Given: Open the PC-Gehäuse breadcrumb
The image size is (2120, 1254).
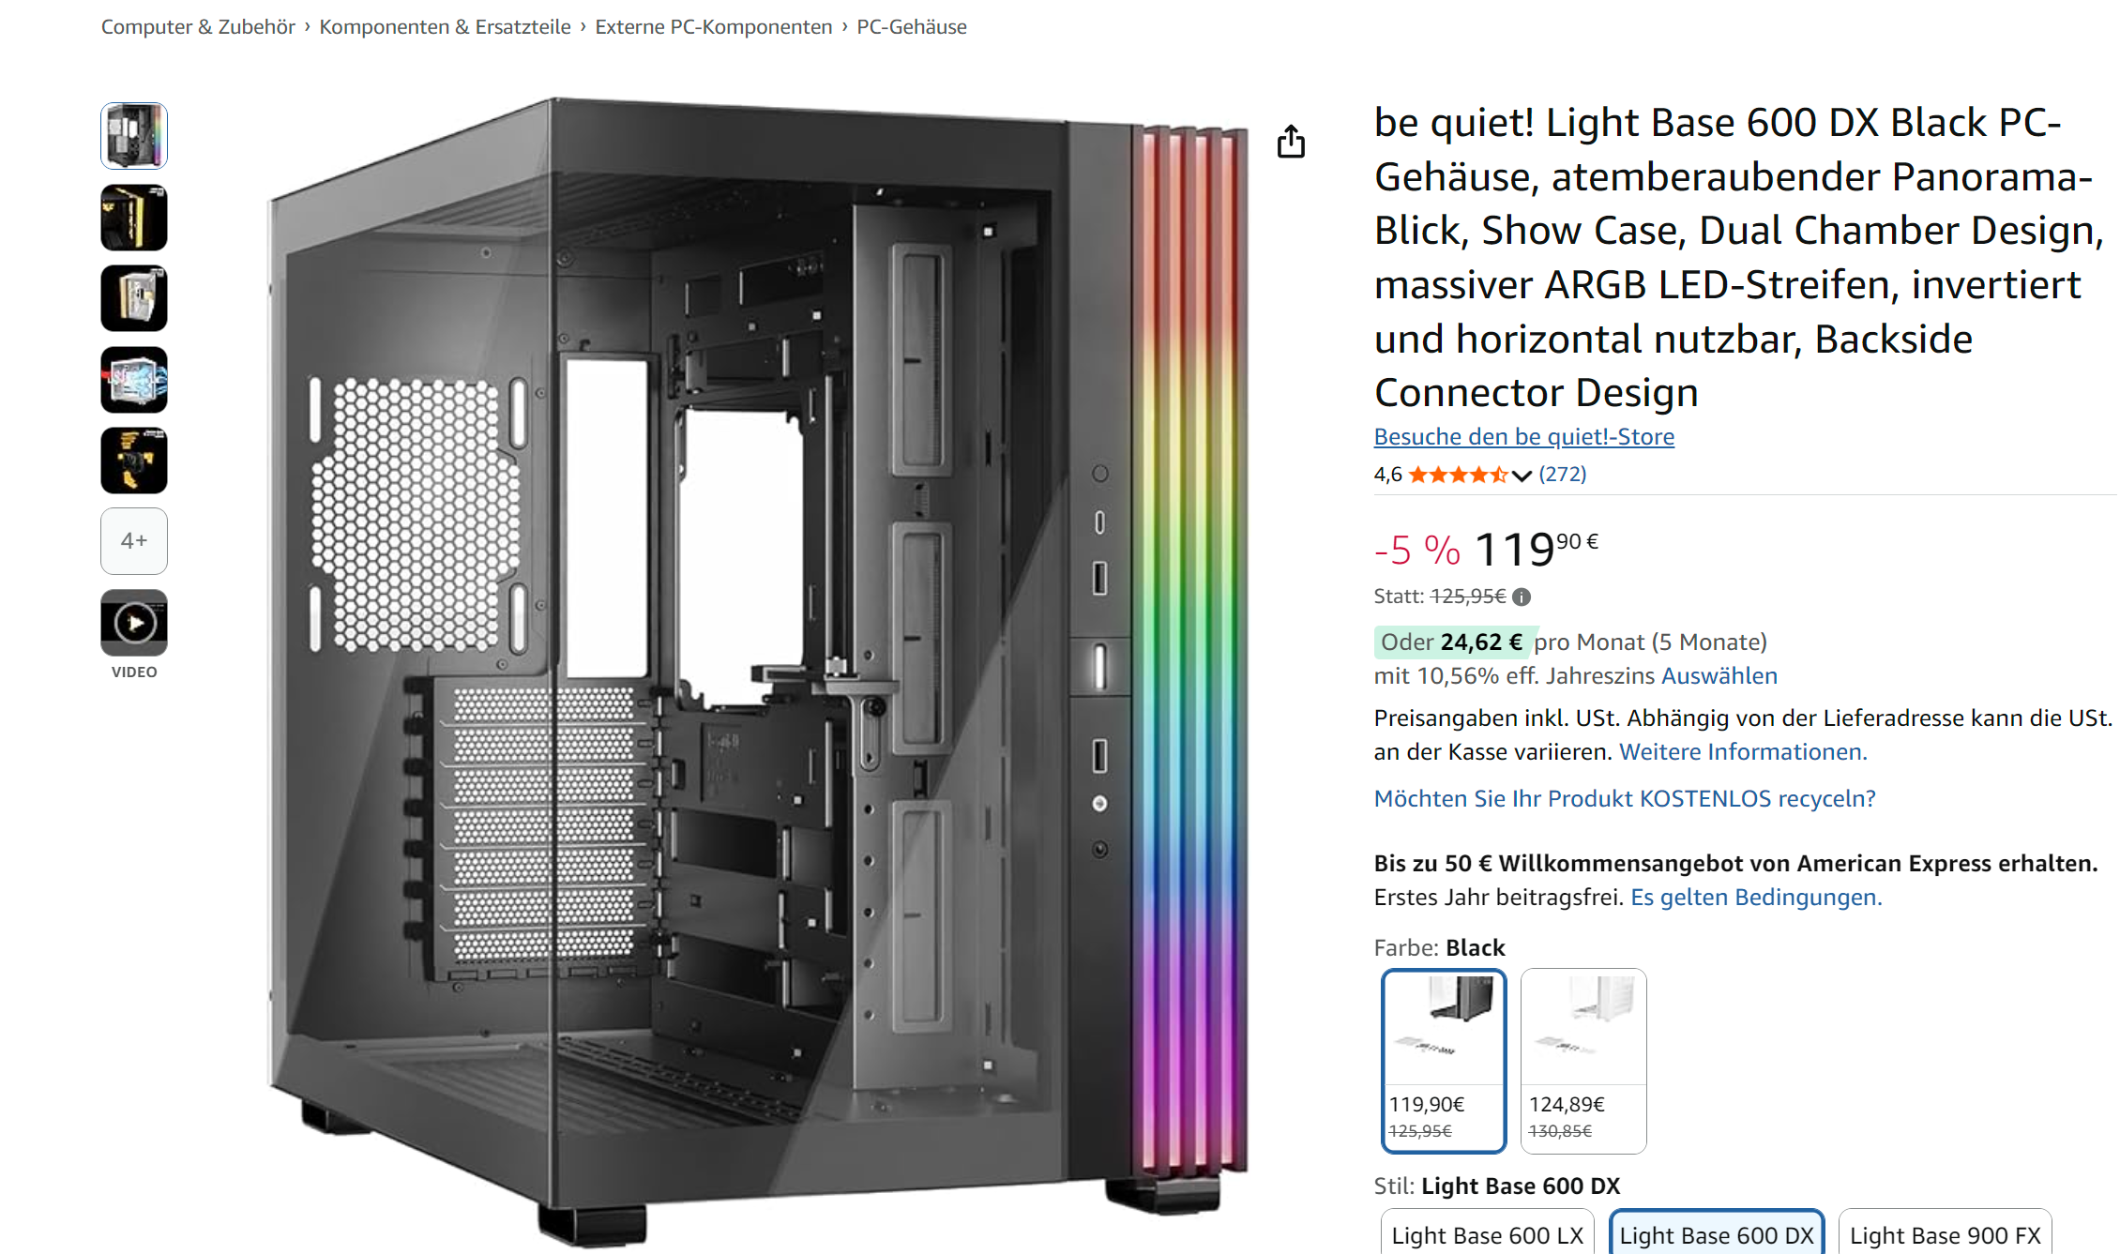Looking at the screenshot, I should [911, 27].
